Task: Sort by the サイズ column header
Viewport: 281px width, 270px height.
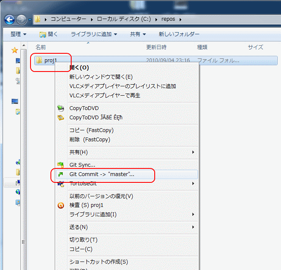Action: tap(256, 47)
